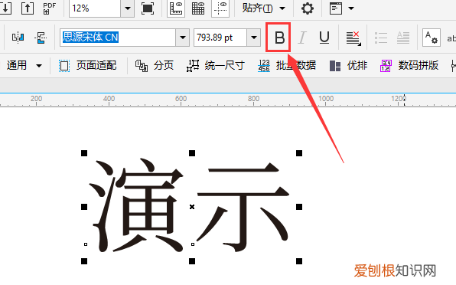456x285 pixels.
Task: Expand the arrow beside the launcher icon
Action: (351, 8)
